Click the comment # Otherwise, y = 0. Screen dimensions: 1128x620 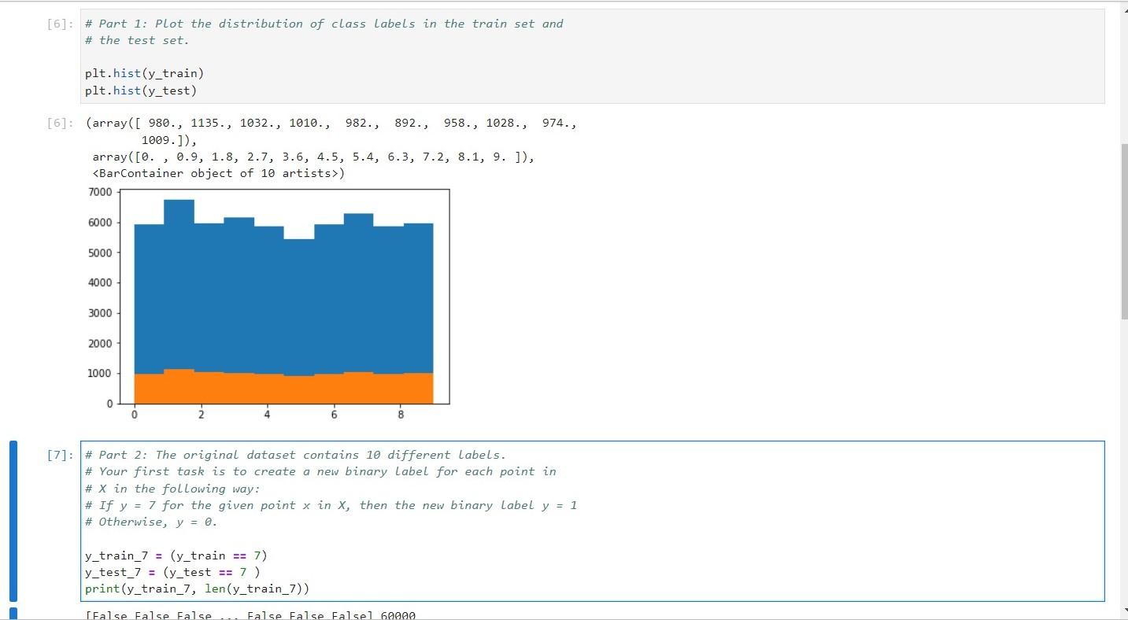(150, 522)
